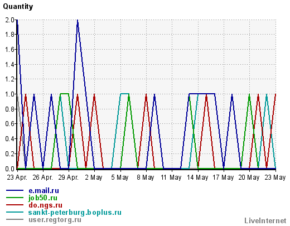The width and height of the screenshot is (290, 226).
Task: Click the blue e.mail.ru line swatch
Action: click(x=14, y=190)
